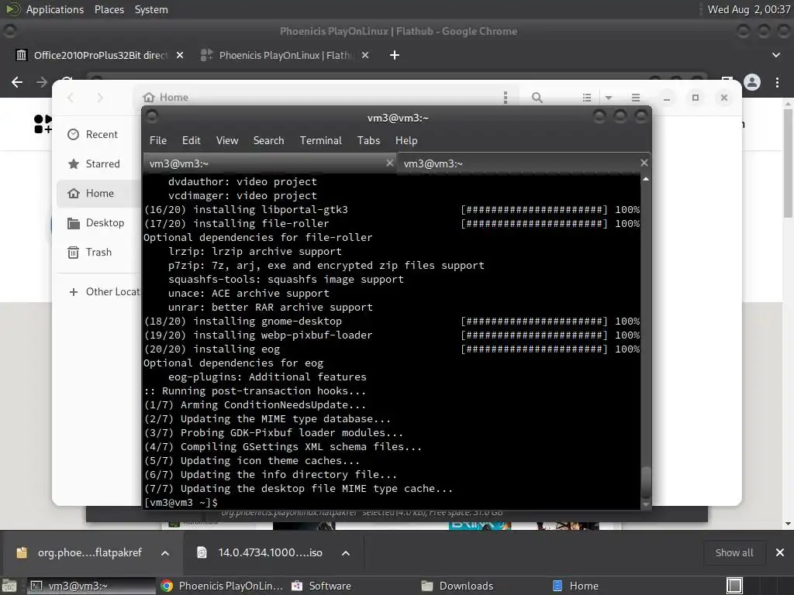Viewport: 794px width, 595px height.
Task: Open the terminal Edit menu
Action: pyautogui.click(x=191, y=141)
